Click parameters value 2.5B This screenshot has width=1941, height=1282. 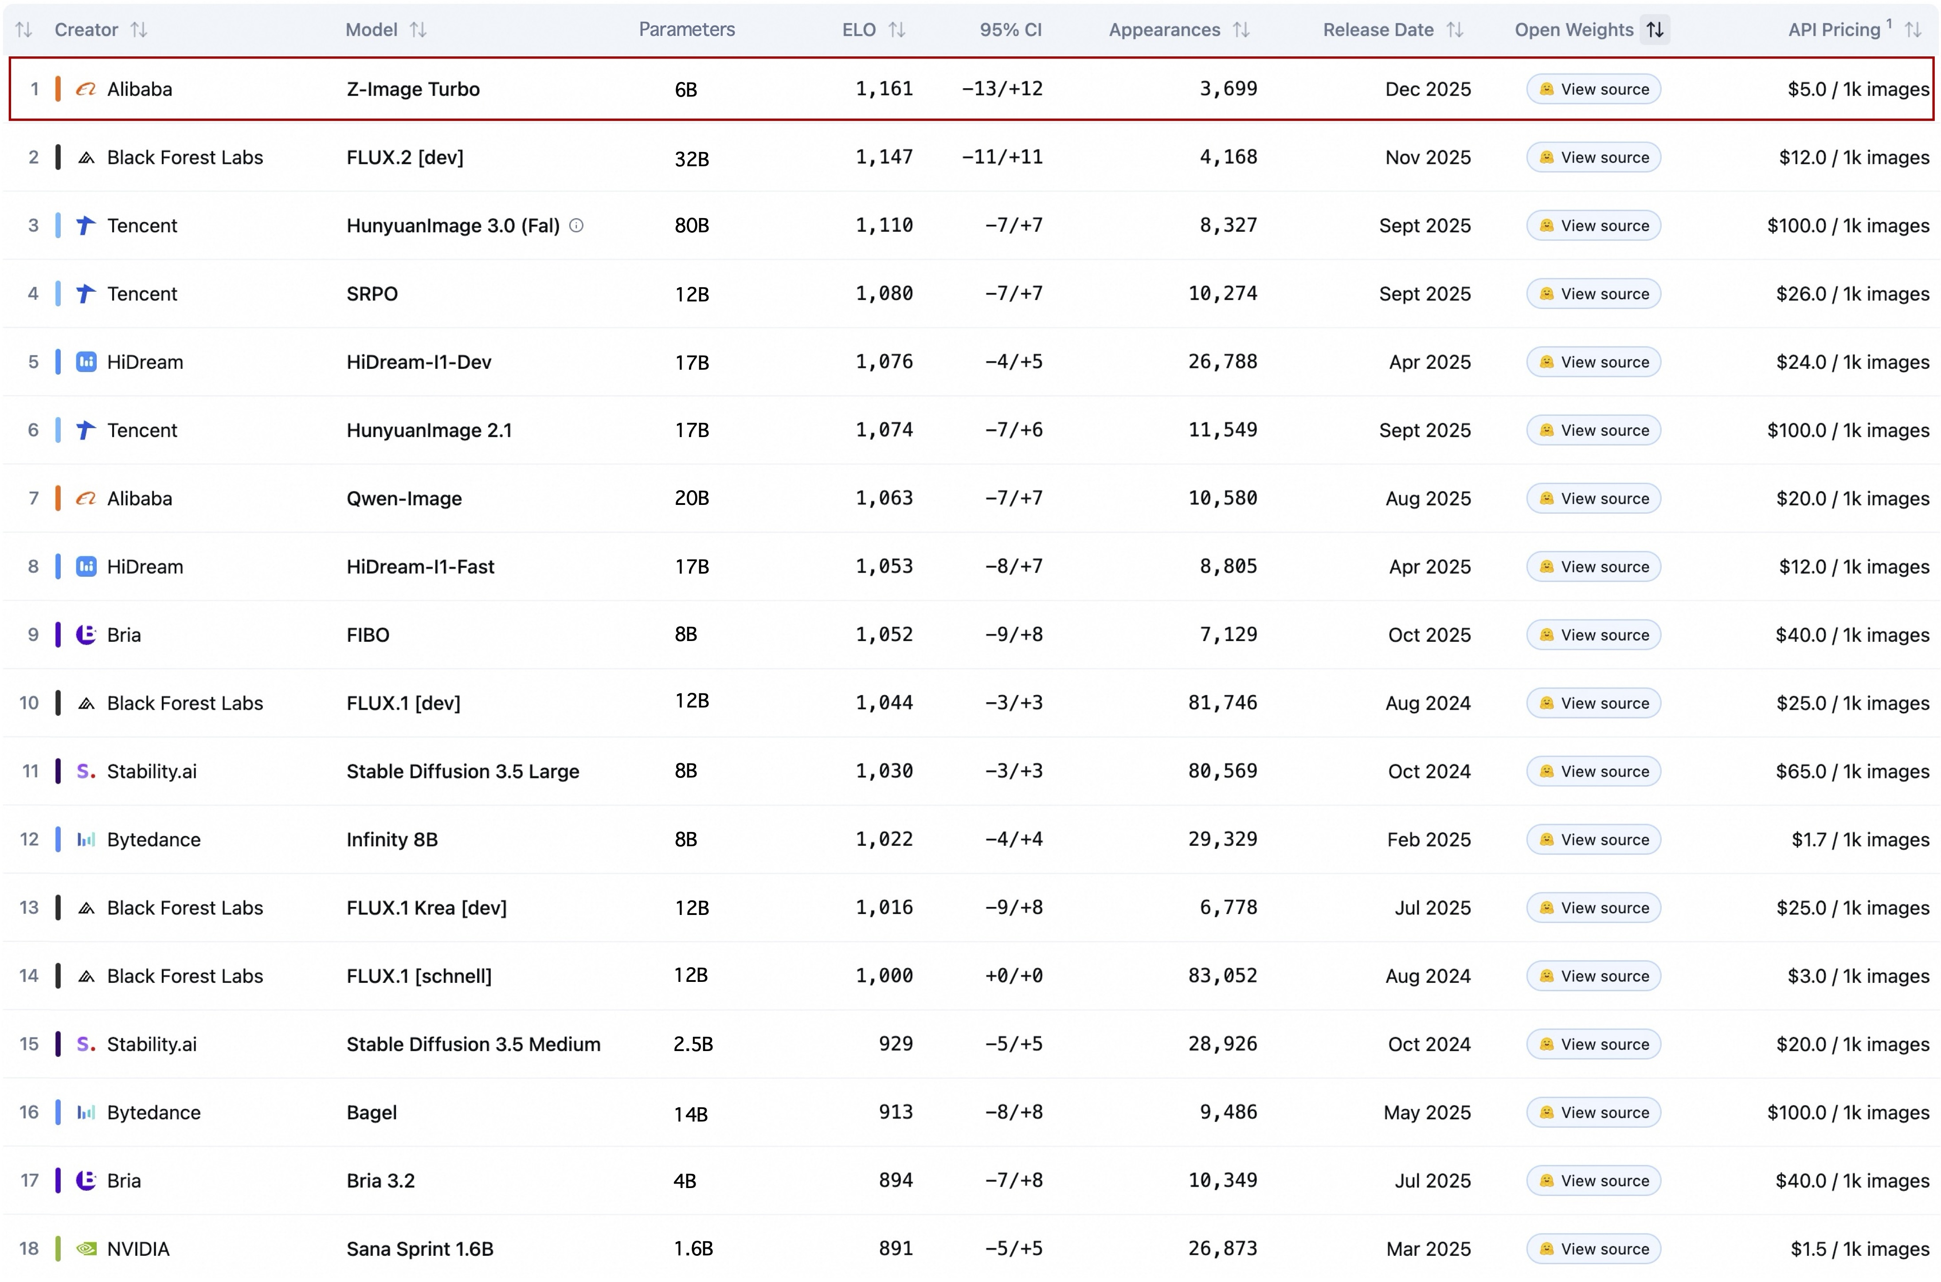pos(693,1045)
